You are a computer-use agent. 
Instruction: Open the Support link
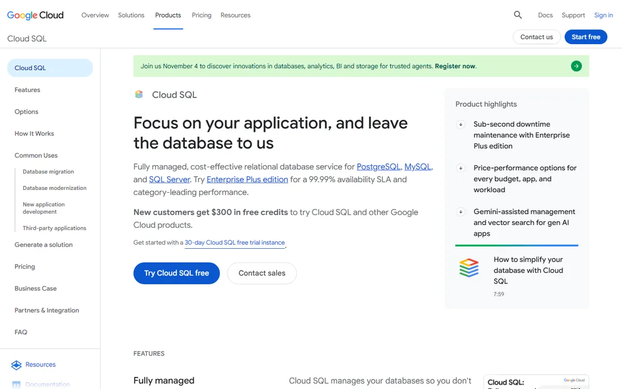[573, 15]
